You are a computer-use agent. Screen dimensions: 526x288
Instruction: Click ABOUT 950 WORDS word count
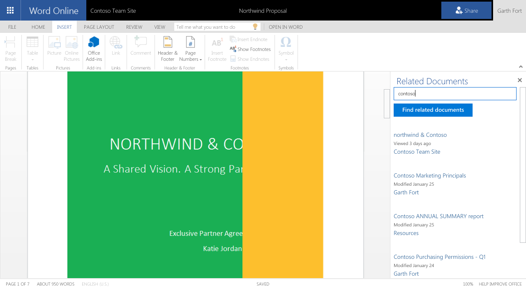(55, 284)
